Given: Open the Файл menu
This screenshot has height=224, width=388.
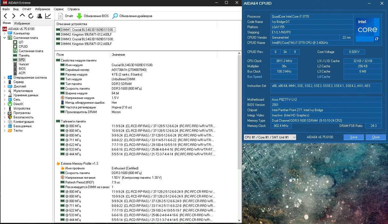Looking at the screenshot, I should (6, 9).
